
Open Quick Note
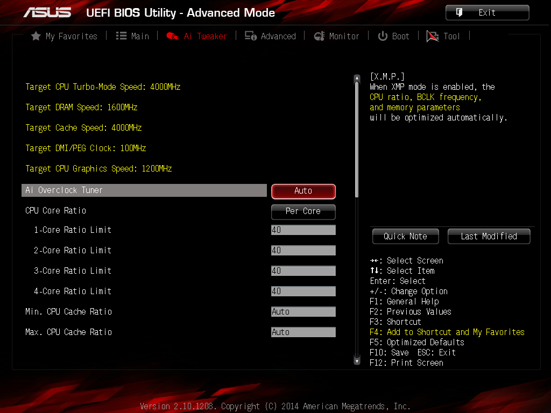coord(406,237)
